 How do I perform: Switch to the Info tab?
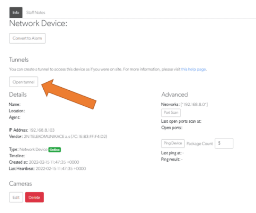point(16,12)
